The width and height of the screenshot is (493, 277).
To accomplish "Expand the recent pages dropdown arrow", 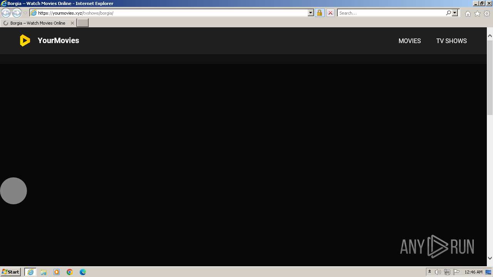I will pos(25,13).
